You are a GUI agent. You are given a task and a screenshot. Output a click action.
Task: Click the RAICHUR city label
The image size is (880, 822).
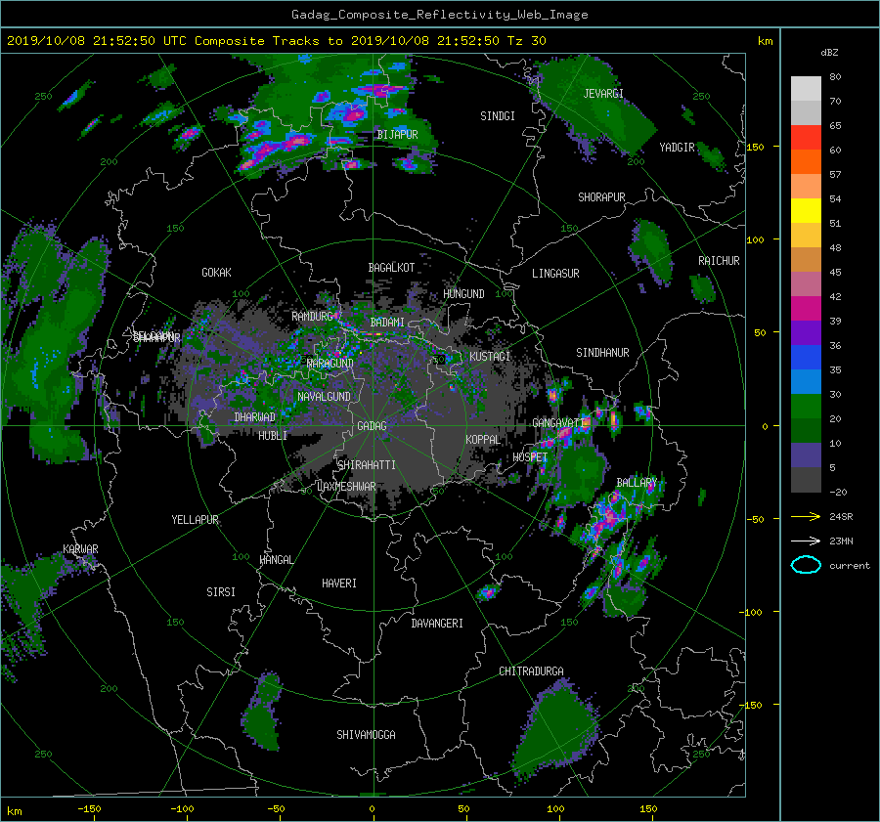pyautogui.click(x=719, y=261)
